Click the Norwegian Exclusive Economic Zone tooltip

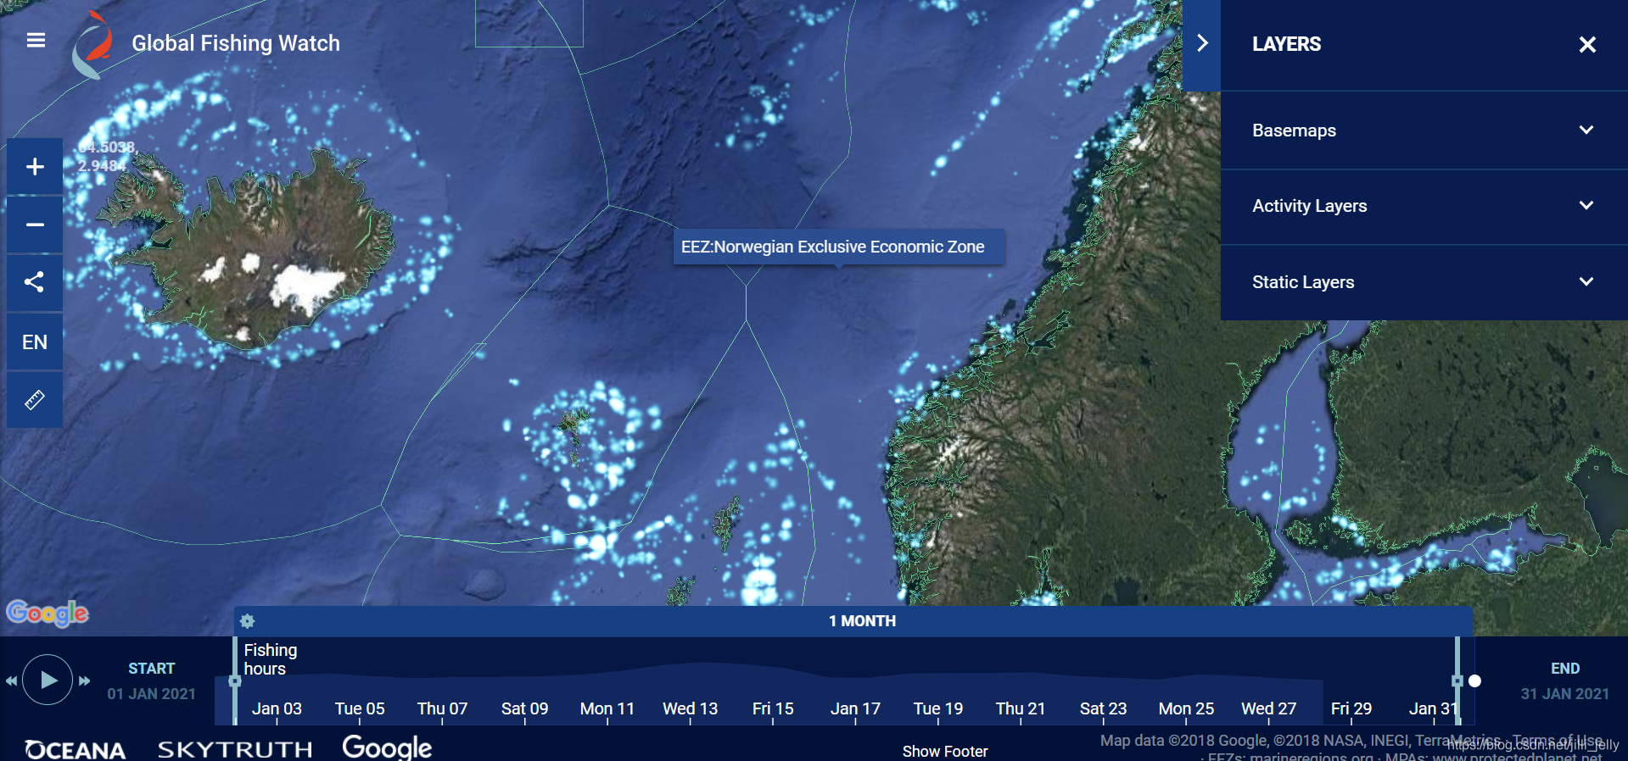pyautogui.click(x=839, y=247)
